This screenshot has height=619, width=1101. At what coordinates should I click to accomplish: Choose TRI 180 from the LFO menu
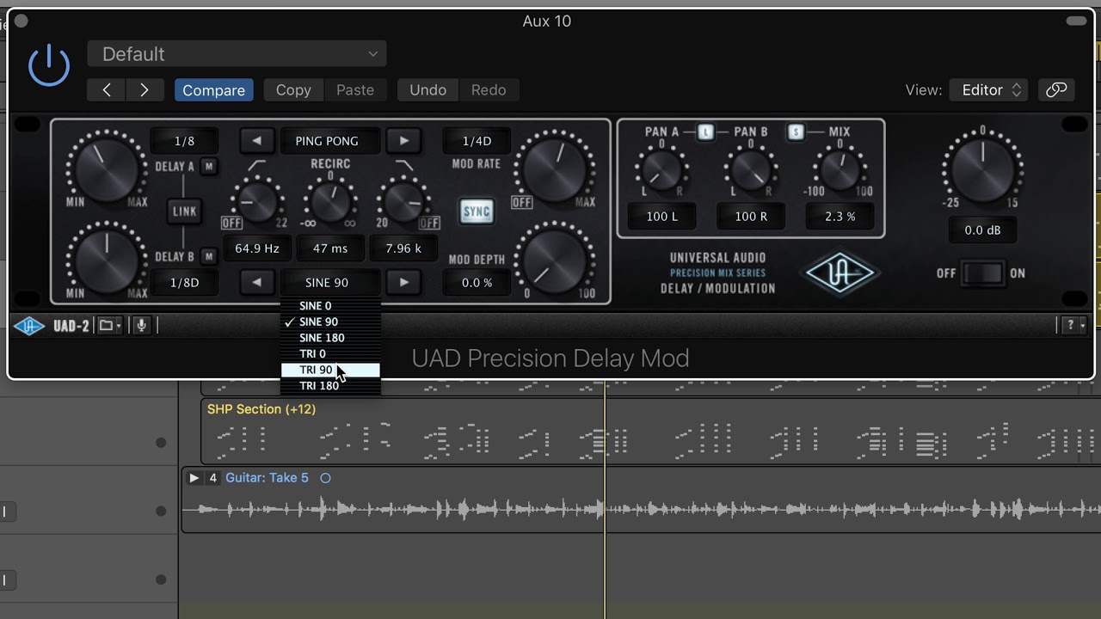(x=330, y=386)
